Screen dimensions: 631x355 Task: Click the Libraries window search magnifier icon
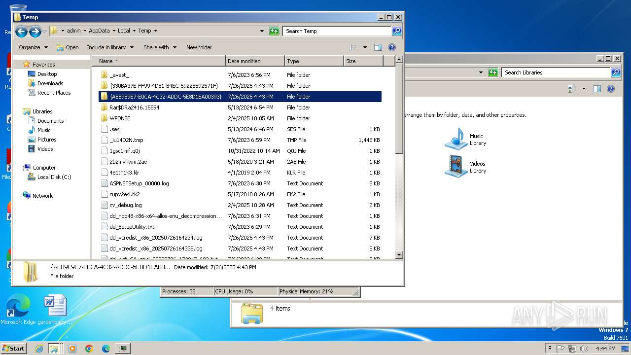pos(616,72)
